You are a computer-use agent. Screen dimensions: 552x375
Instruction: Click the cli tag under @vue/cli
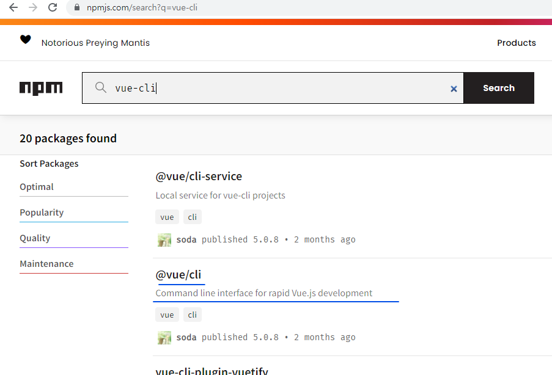click(192, 315)
